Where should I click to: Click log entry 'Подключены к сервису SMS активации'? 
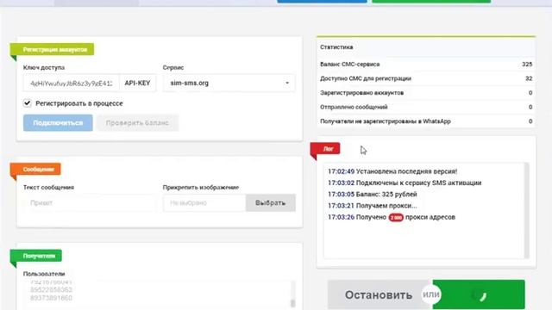coord(405,183)
